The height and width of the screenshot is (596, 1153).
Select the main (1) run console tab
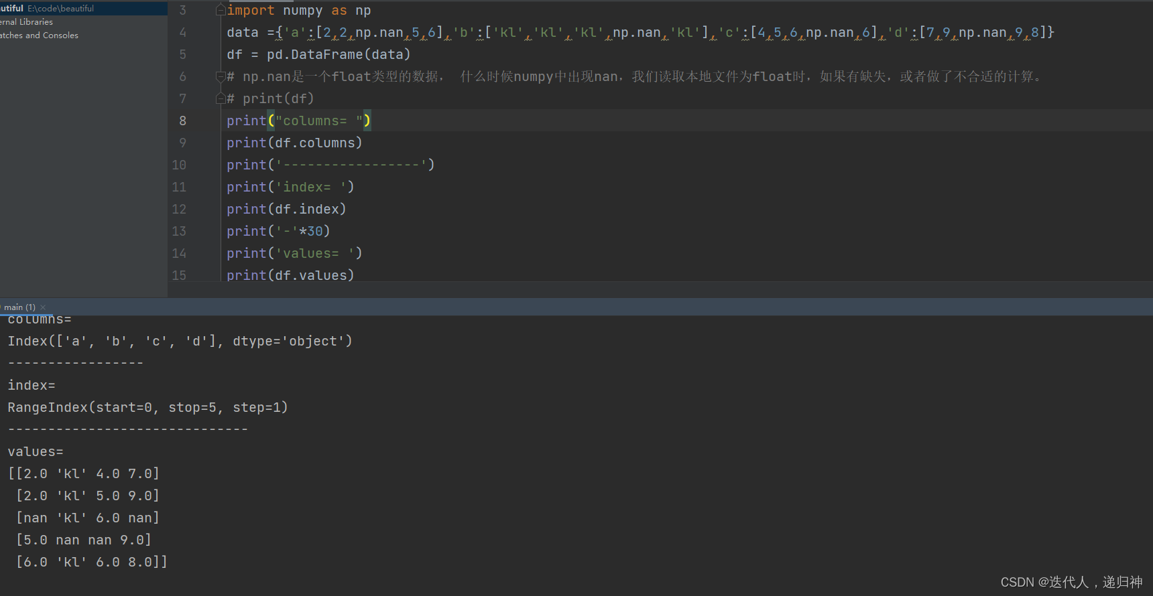coord(19,307)
